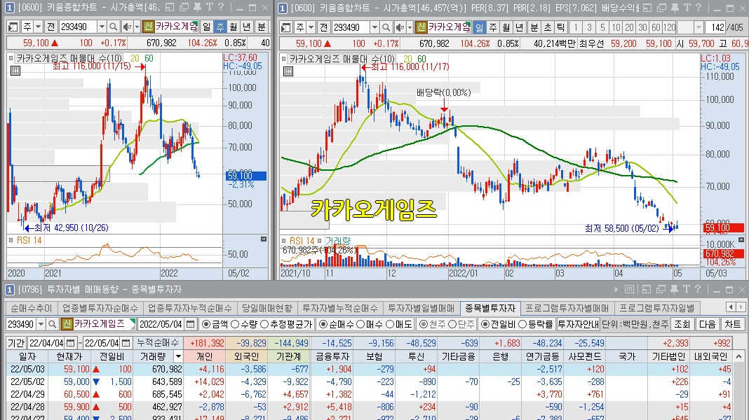Switch to 투자자별일별매매 tab
Viewport: 749px width, 420px height.
tap(421, 308)
